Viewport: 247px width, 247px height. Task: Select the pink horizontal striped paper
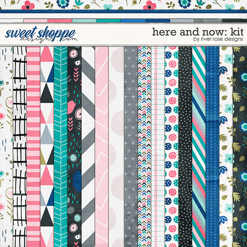(x=34, y=147)
